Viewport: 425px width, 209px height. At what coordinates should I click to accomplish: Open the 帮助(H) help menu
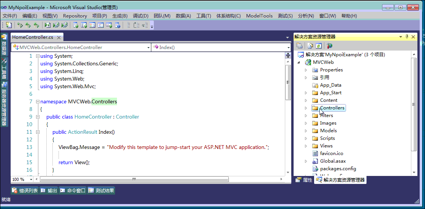pyautogui.click(x=349, y=16)
